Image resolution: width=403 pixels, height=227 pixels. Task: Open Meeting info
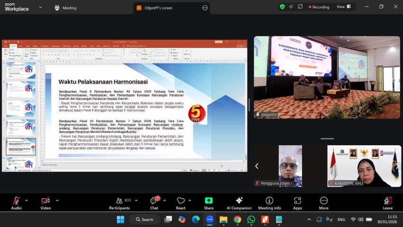(269, 203)
